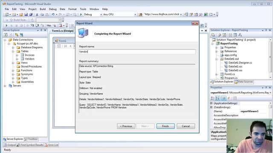The height and width of the screenshot is (153, 273).
Task: Start debugging with the green play icon
Action: point(81,14)
